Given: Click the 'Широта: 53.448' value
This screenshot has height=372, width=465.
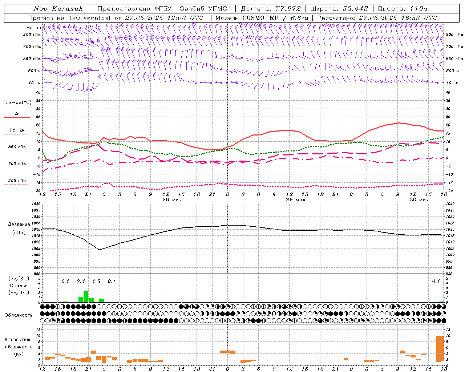Looking at the screenshot, I should [339, 9].
